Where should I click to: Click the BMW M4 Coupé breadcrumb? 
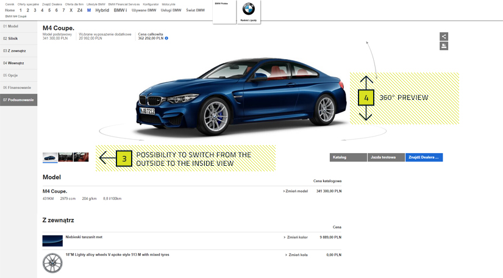coord(16,16)
